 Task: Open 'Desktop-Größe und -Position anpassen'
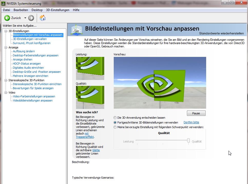(37, 72)
